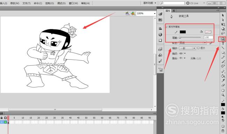This screenshot has height=134, width=227.
Task: Open the Properties panel options menu
Action: (218, 10)
